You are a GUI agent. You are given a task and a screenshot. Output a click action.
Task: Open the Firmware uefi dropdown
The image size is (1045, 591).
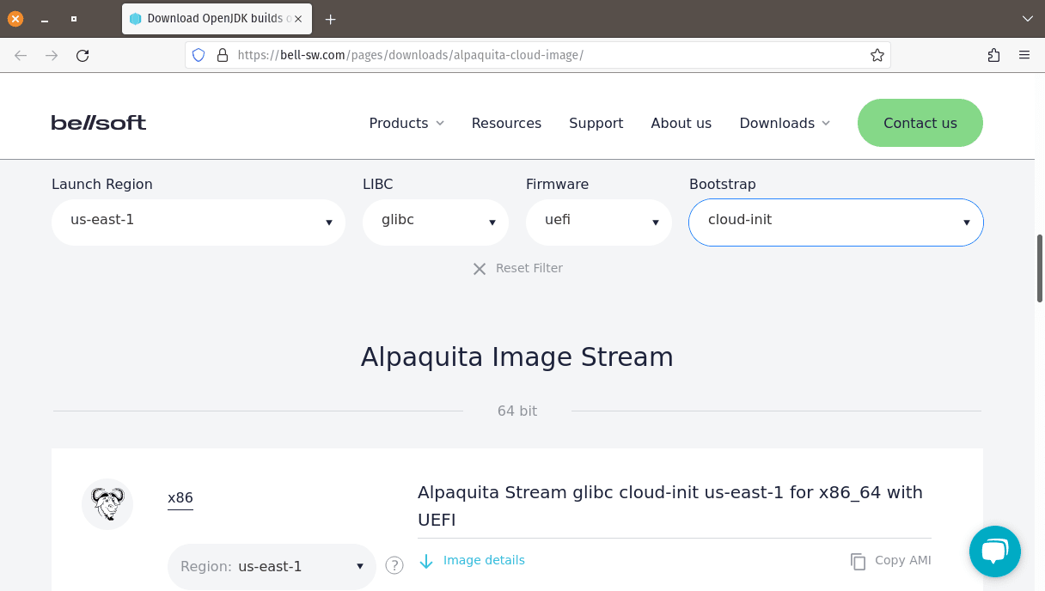point(598,221)
